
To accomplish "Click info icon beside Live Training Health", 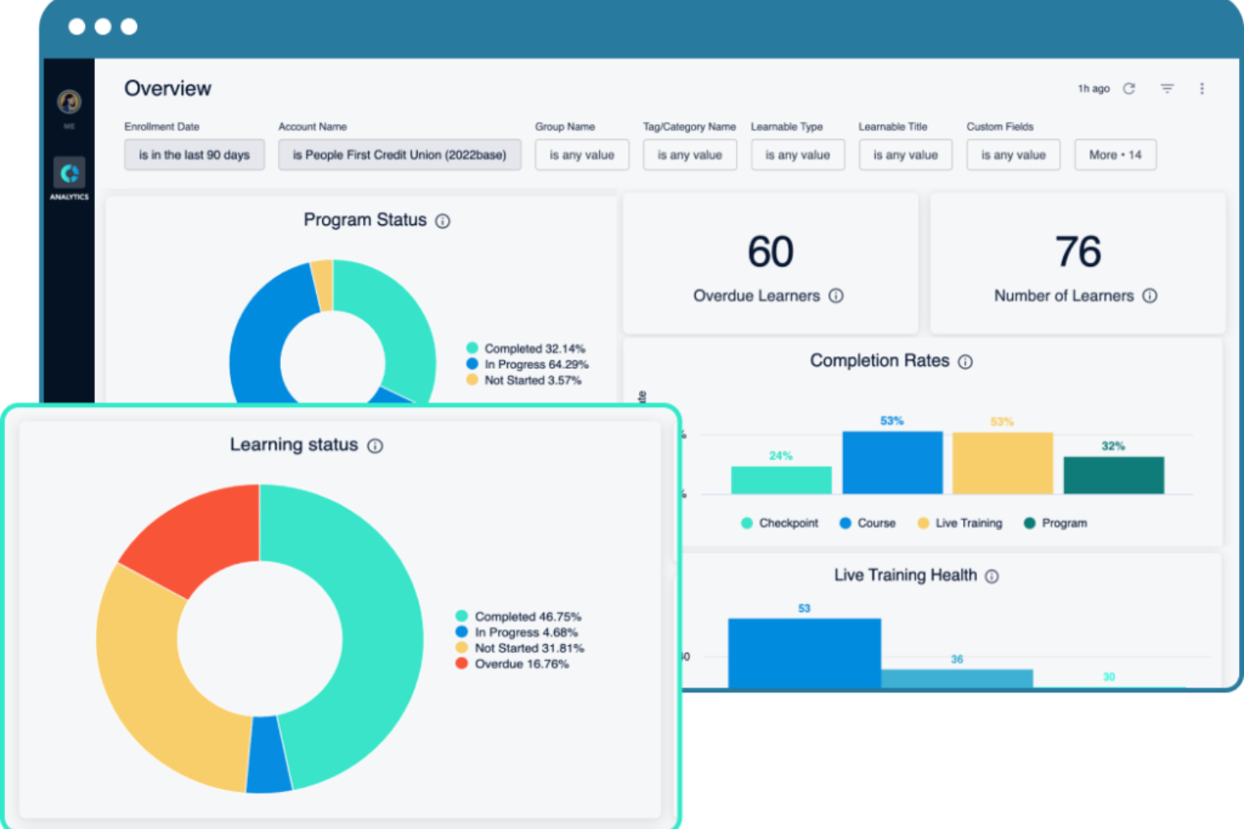I will point(992,576).
